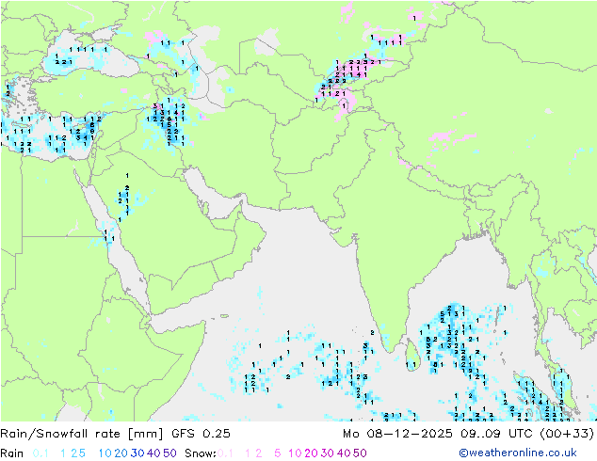This screenshot has width=597, height=461.
Task: Click the 'Rain' legend label
Action: (x=12, y=453)
